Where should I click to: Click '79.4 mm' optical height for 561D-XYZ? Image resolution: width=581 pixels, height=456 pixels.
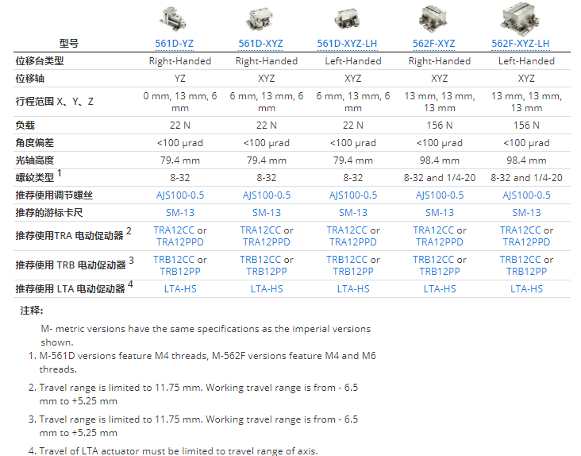point(267,160)
